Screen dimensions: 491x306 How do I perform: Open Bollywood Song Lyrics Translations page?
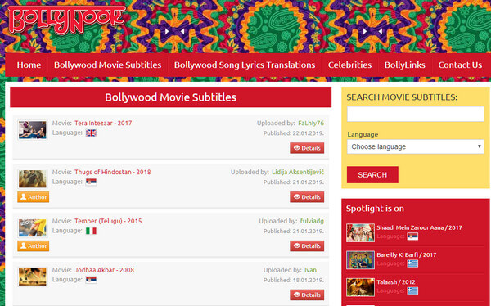click(245, 65)
